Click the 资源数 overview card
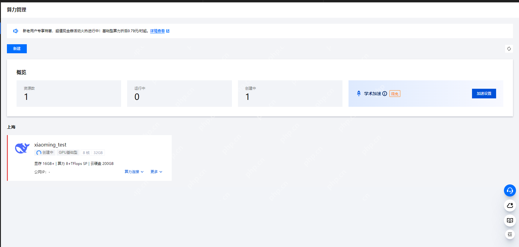 click(69, 94)
